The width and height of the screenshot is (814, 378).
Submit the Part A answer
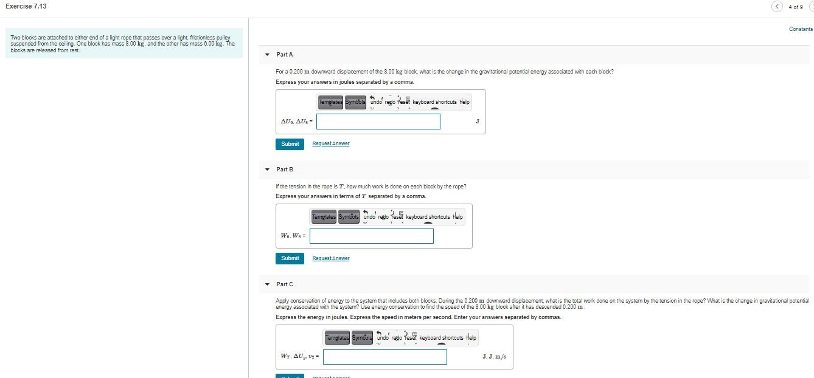click(x=290, y=144)
